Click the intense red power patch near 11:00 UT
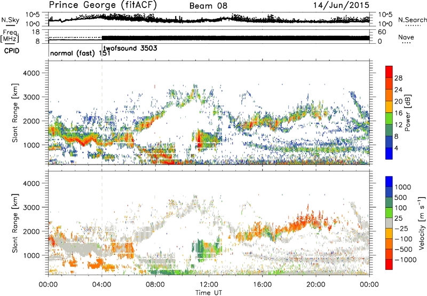Image resolution: width=427 pixels, height=296 pixels. [x=199, y=141]
